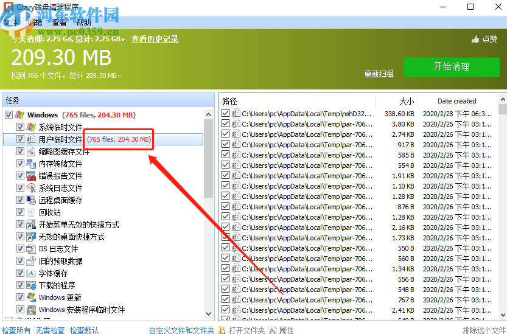Toggle 系统临时文件 checkbox

[x=20, y=127]
